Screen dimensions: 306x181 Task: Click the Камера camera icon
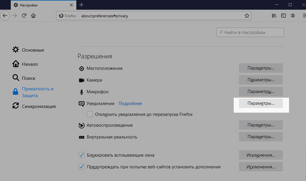pyautogui.click(x=81, y=80)
